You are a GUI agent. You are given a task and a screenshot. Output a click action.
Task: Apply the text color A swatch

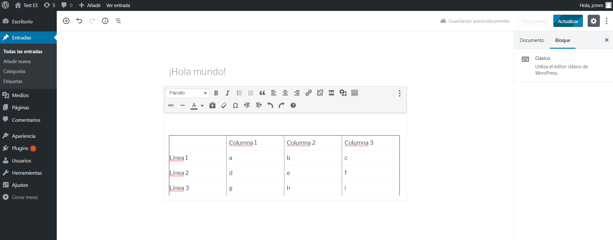(x=194, y=105)
